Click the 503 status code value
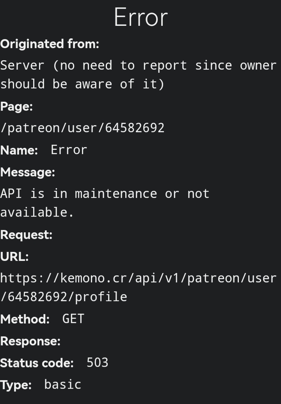Viewport: 281px width, 404px height. pos(97,363)
